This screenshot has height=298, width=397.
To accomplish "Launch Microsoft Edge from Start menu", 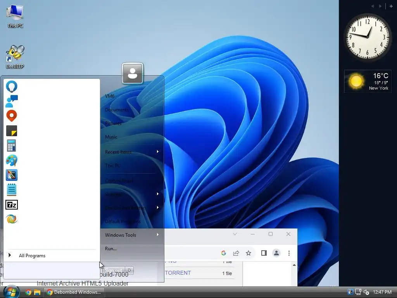I will 11,219.
